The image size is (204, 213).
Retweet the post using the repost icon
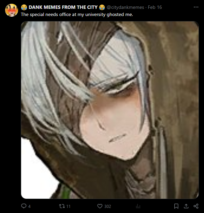pyautogui.click(x=62, y=206)
